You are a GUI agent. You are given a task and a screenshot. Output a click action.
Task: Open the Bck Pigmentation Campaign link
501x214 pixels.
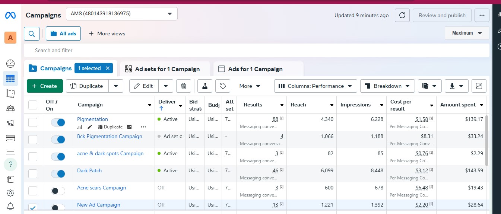click(110, 136)
